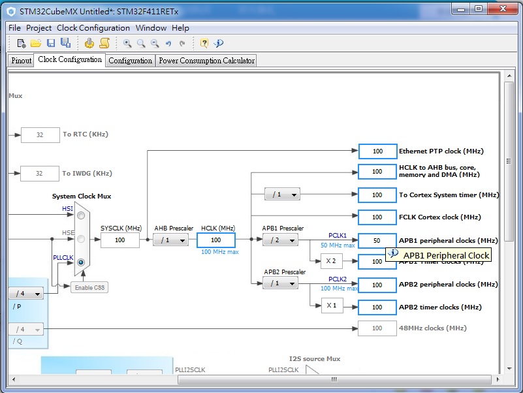Click the Ethernet PTP clock value box
This screenshot has height=393, width=523.
[x=377, y=151]
